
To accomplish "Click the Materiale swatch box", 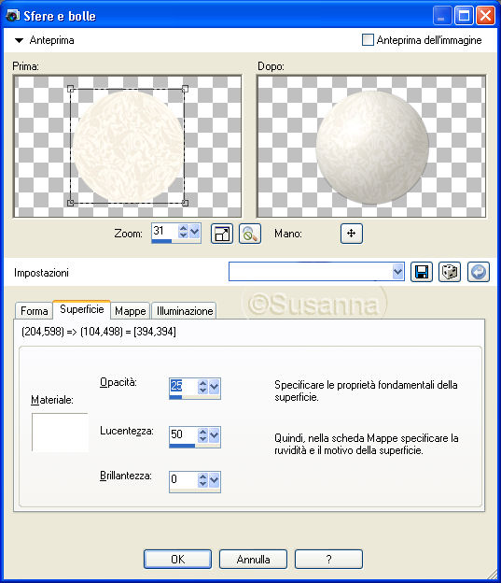I will tap(60, 432).
